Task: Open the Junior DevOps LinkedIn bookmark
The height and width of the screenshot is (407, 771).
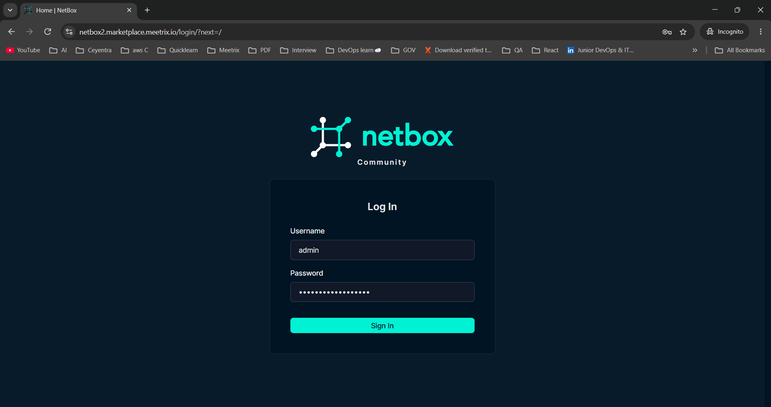Action: (x=600, y=50)
